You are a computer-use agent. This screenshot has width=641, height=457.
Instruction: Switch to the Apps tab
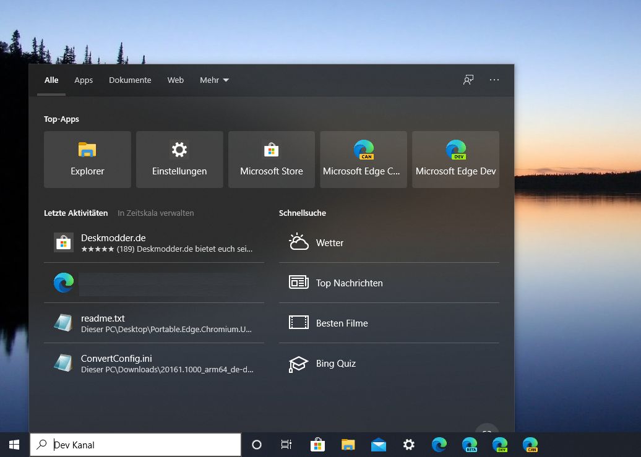tap(84, 80)
